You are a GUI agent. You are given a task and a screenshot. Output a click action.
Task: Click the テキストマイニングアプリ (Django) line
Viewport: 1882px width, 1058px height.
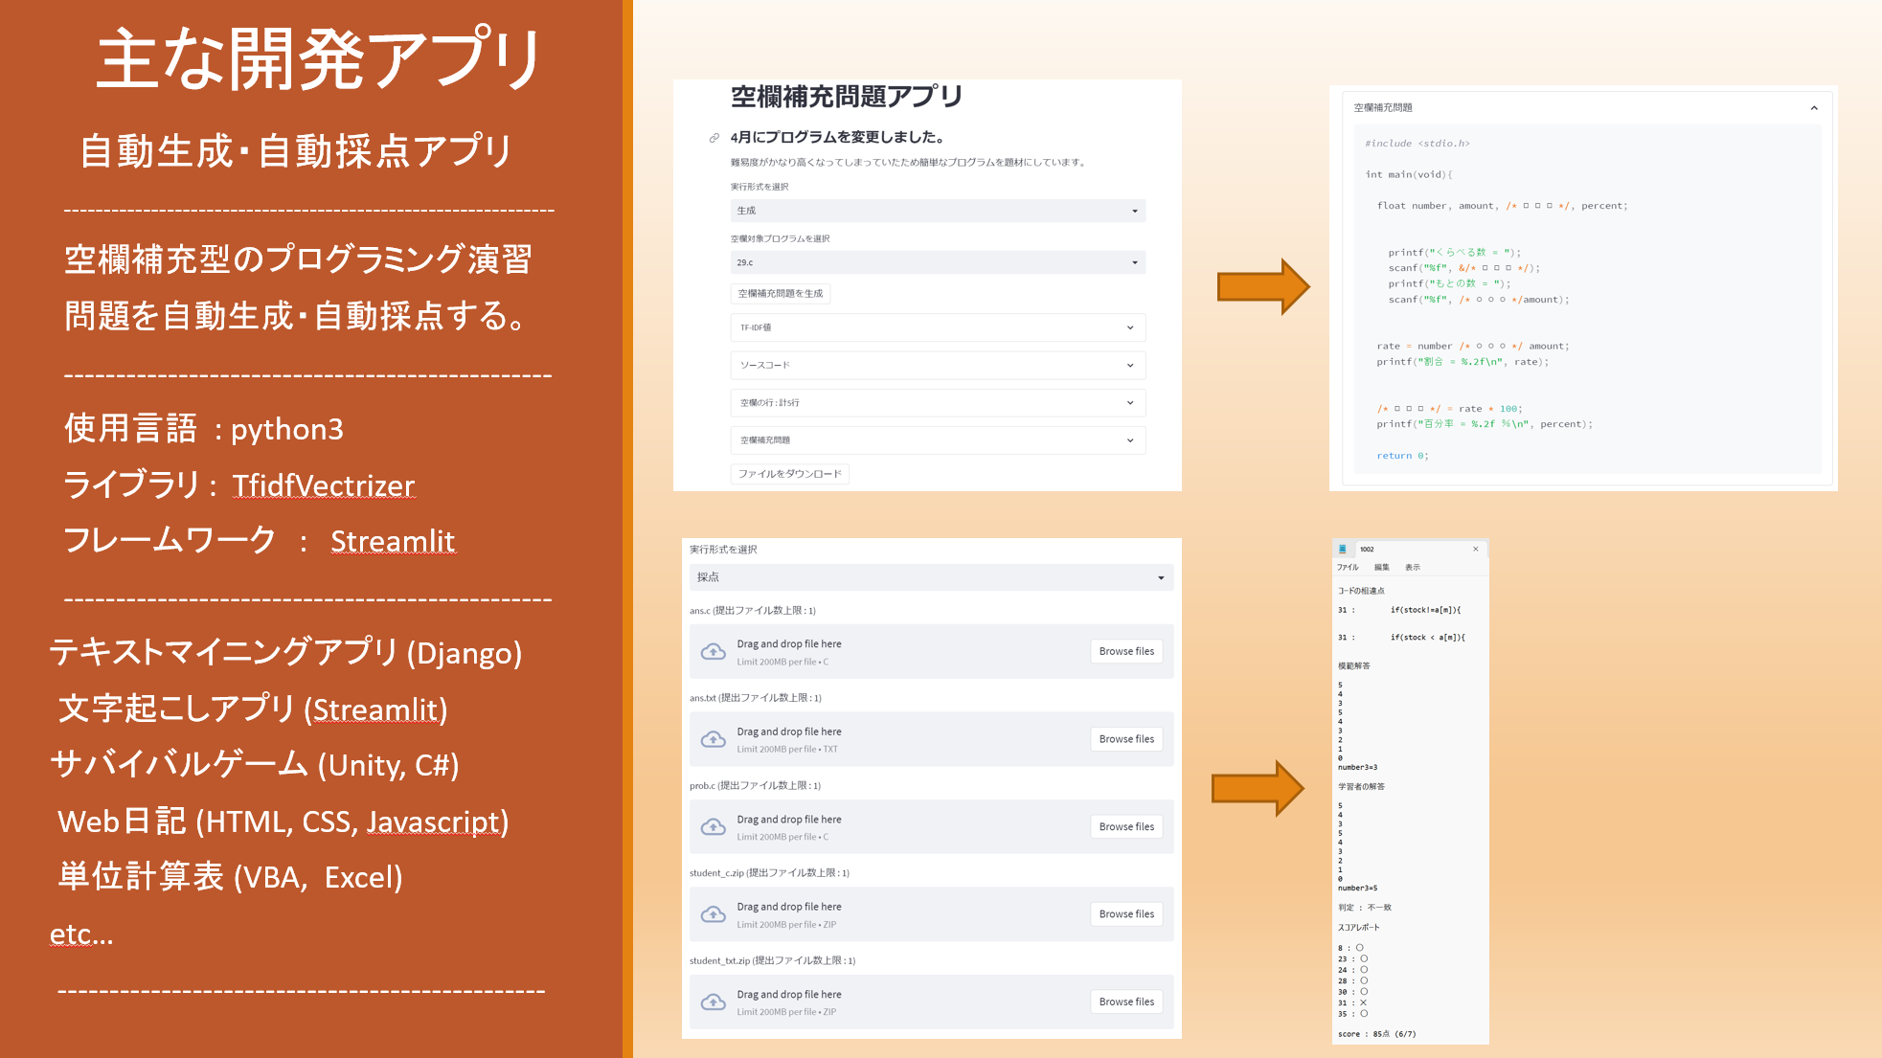tap(285, 653)
